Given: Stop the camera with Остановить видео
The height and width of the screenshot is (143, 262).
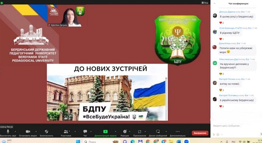Looking at the screenshot, I should (28, 133).
